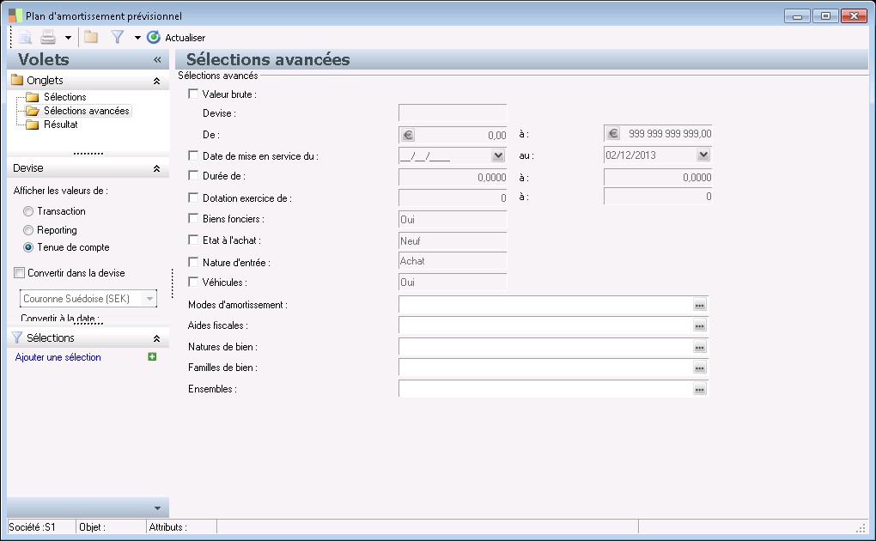876x541 pixels.
Task: Open the filter dropdown arrow in toolbar
Action: tap(137, 38)
